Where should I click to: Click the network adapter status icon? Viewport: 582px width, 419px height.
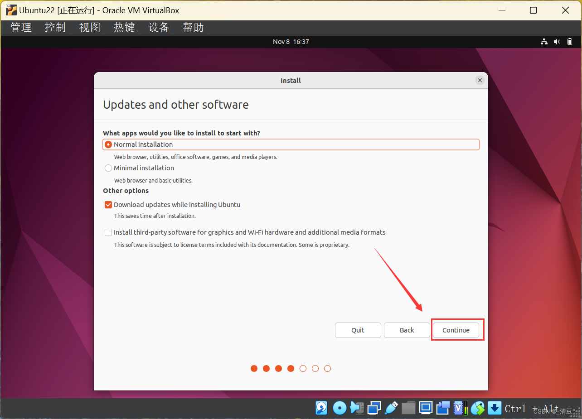374,408
